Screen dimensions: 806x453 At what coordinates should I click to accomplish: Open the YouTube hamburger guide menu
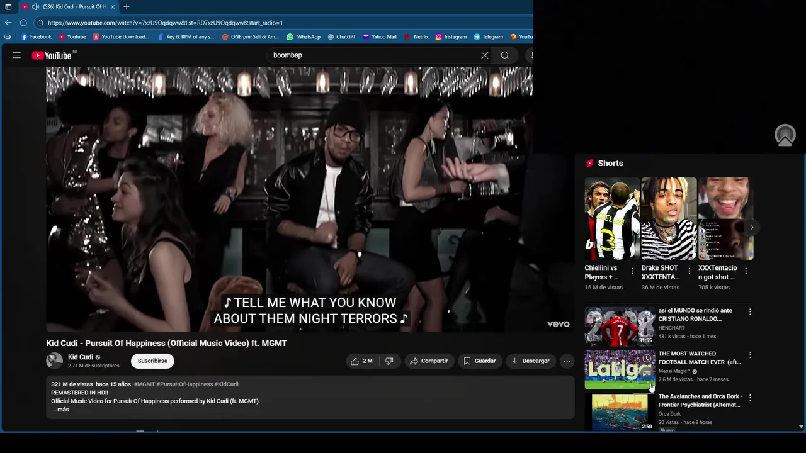(x=17, y=55)
